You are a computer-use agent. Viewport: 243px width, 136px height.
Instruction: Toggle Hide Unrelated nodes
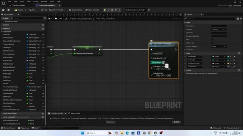(56, 10)
